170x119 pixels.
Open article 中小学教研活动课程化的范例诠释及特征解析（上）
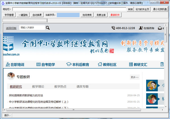click(x=39, y=102)
